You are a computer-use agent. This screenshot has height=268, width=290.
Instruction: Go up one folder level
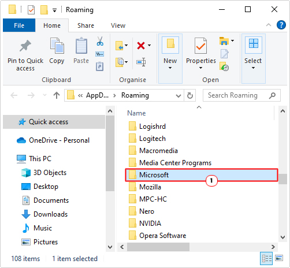(x=57, y=95)
